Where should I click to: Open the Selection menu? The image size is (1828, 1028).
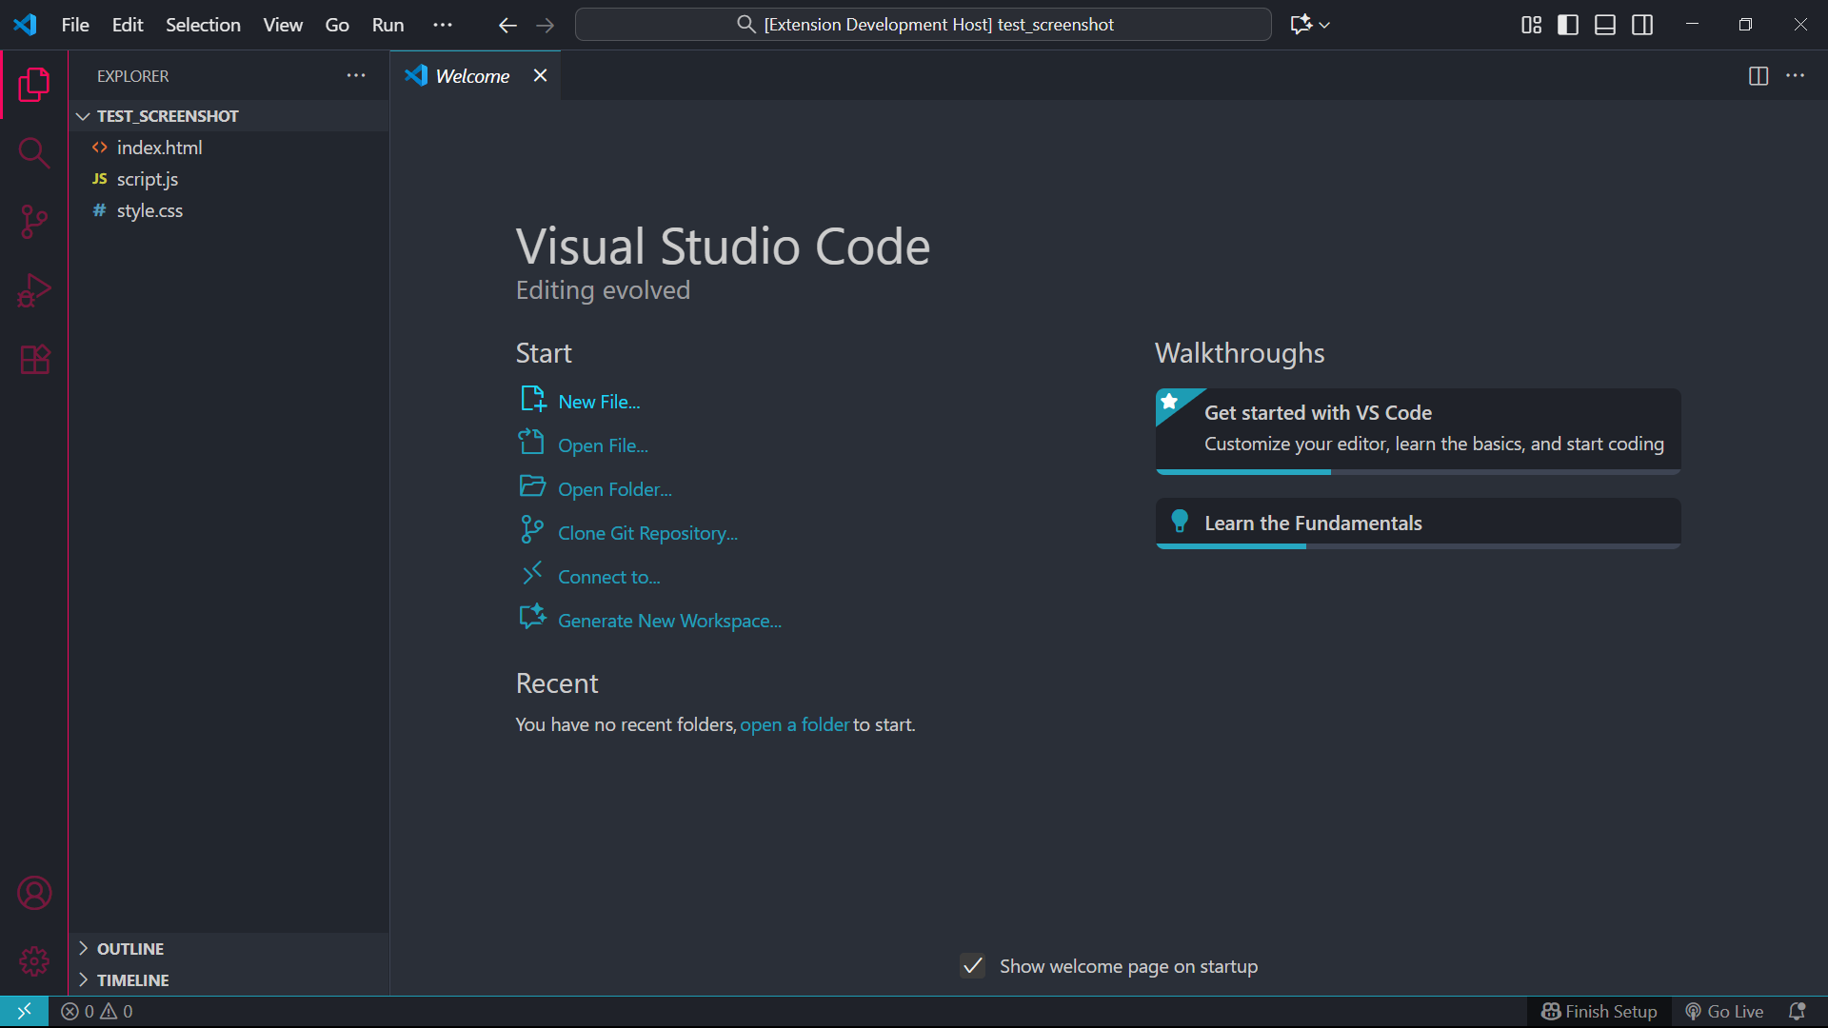click(203, 25)
